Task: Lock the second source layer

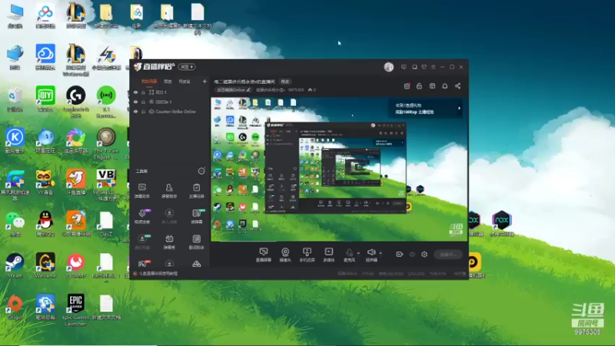Action: point(143,101)
